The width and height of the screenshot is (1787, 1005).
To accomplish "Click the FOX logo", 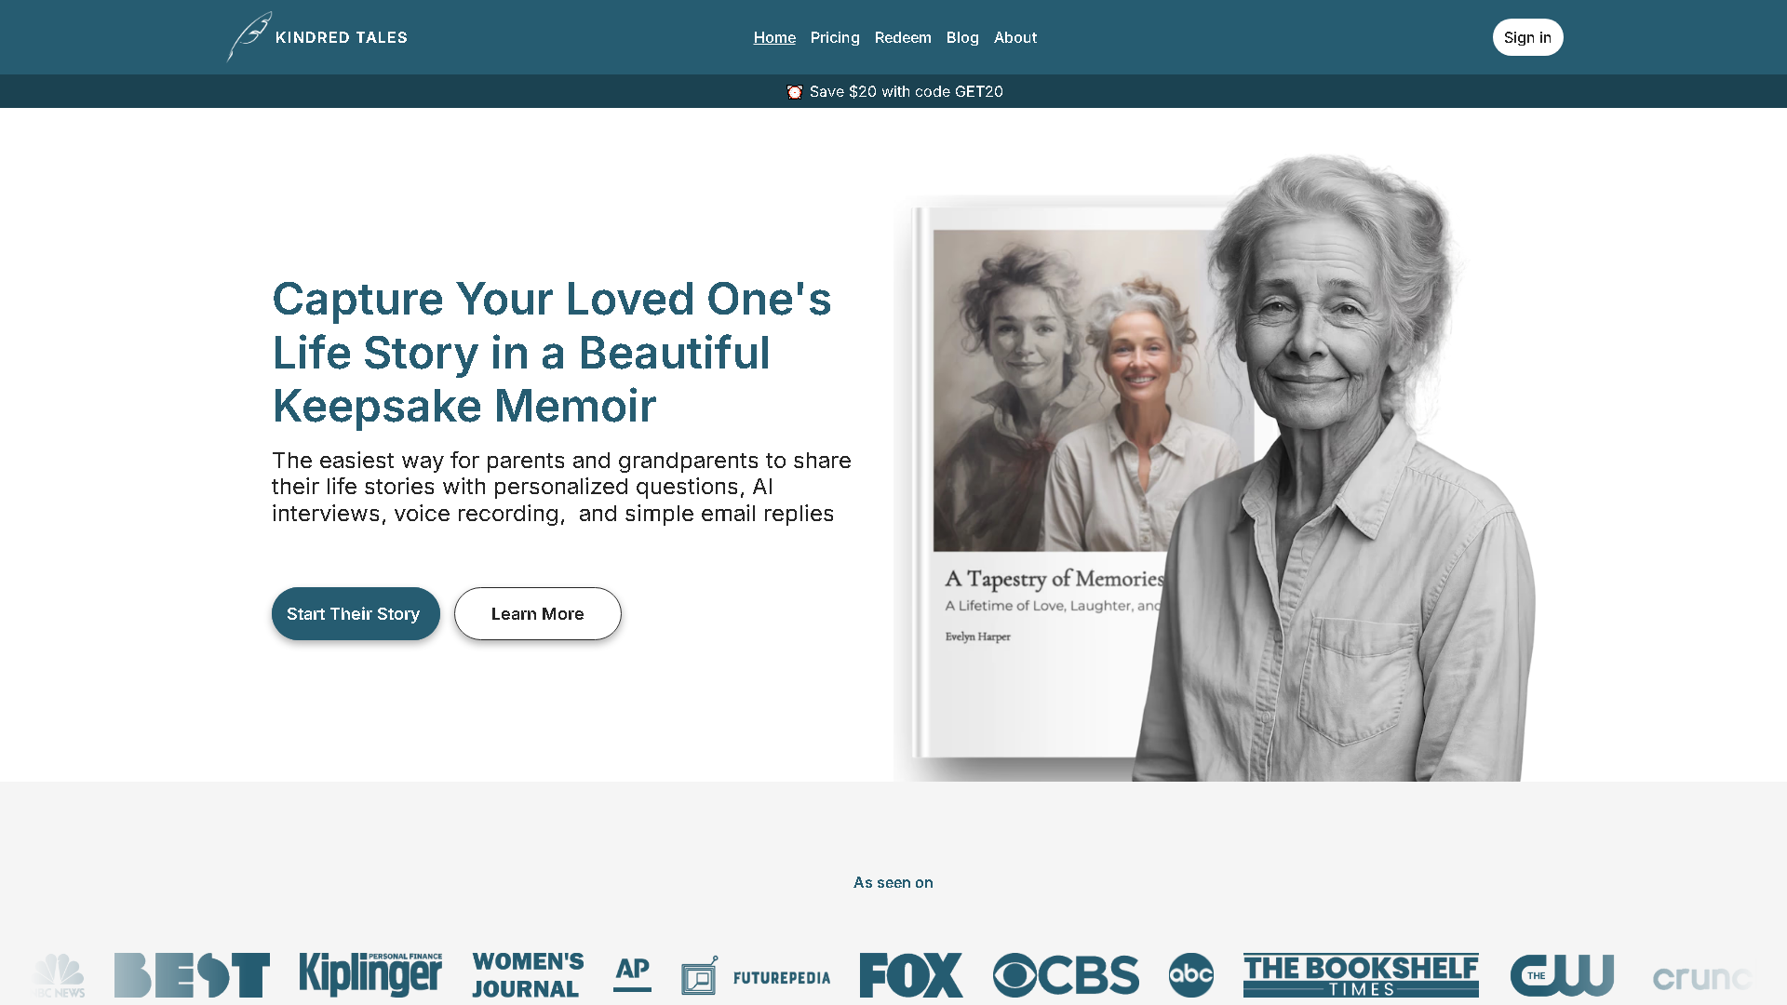I will click(910, 975).
